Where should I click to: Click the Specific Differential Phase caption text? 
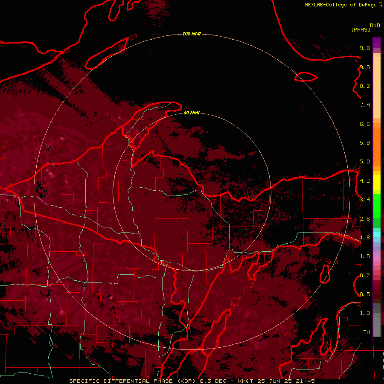pos(192,381)
